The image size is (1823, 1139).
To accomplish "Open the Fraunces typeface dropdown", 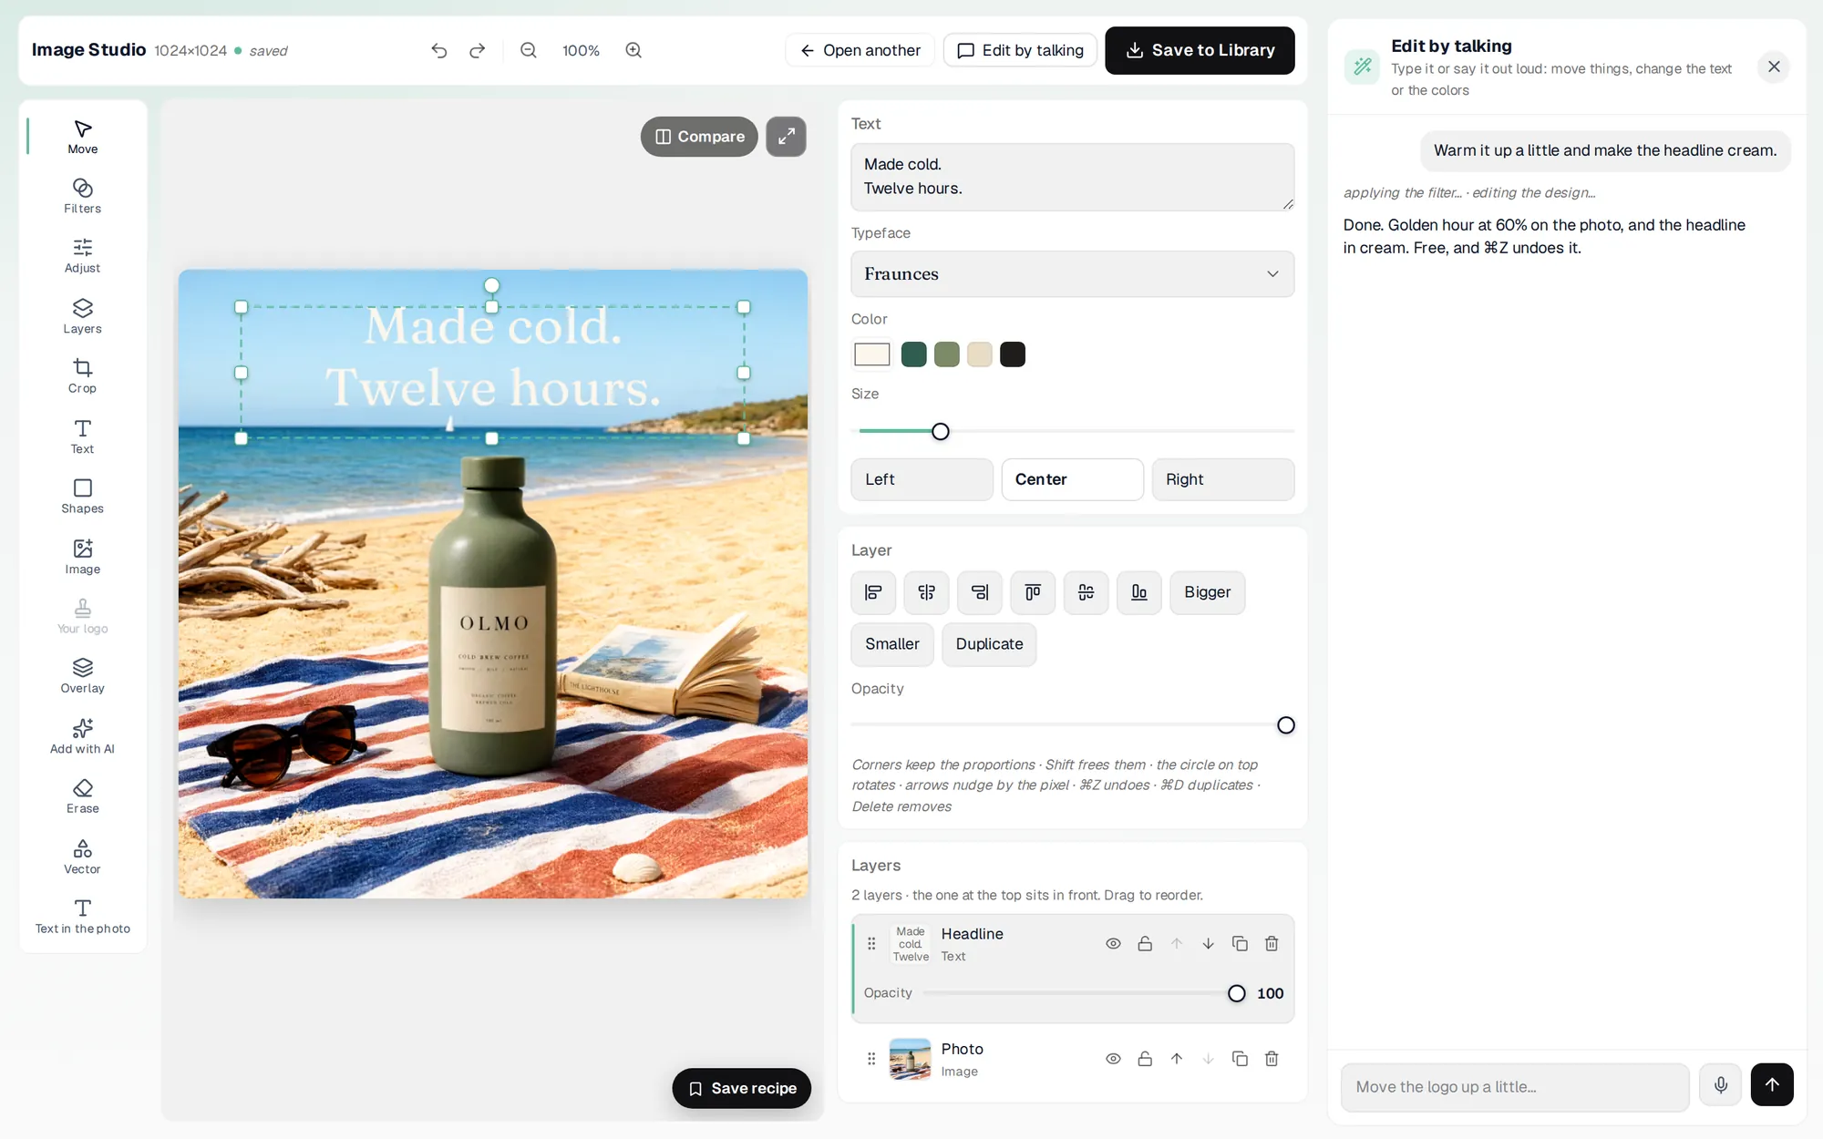I will pyautogui.click(x=1072, y=273).
